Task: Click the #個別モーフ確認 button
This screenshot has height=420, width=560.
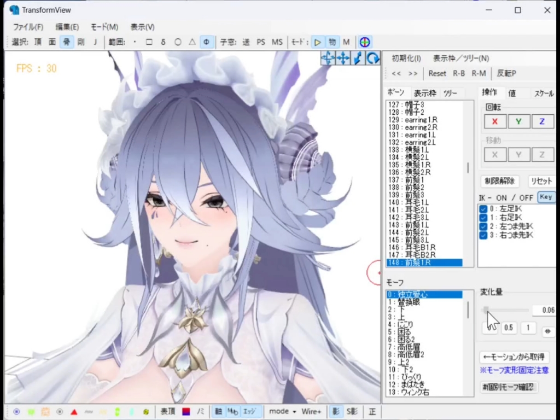Action: (508, 387)
